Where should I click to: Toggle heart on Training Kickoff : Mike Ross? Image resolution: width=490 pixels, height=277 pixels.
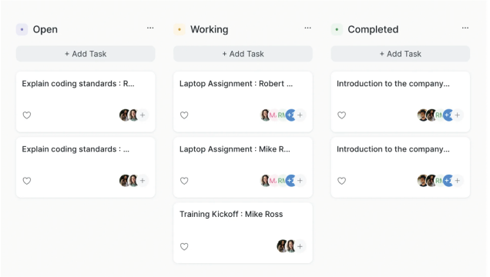(184, 246)
